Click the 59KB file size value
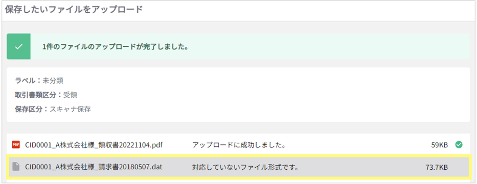 click(x=439, y=145)
